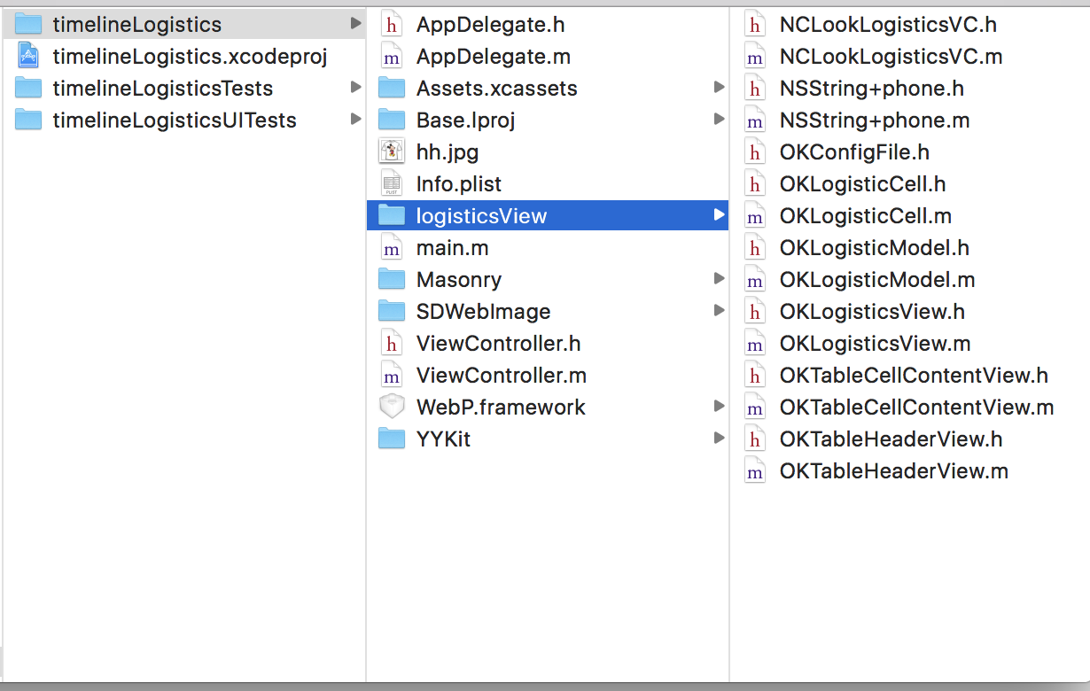Select the AppDelegate.h name text
Image resolution: width=1090 pixels, height=691 pixels.
[491, 25]
